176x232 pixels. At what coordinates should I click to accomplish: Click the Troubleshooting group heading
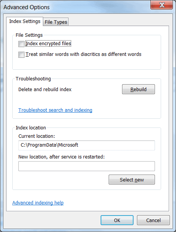tap(33, 79)
